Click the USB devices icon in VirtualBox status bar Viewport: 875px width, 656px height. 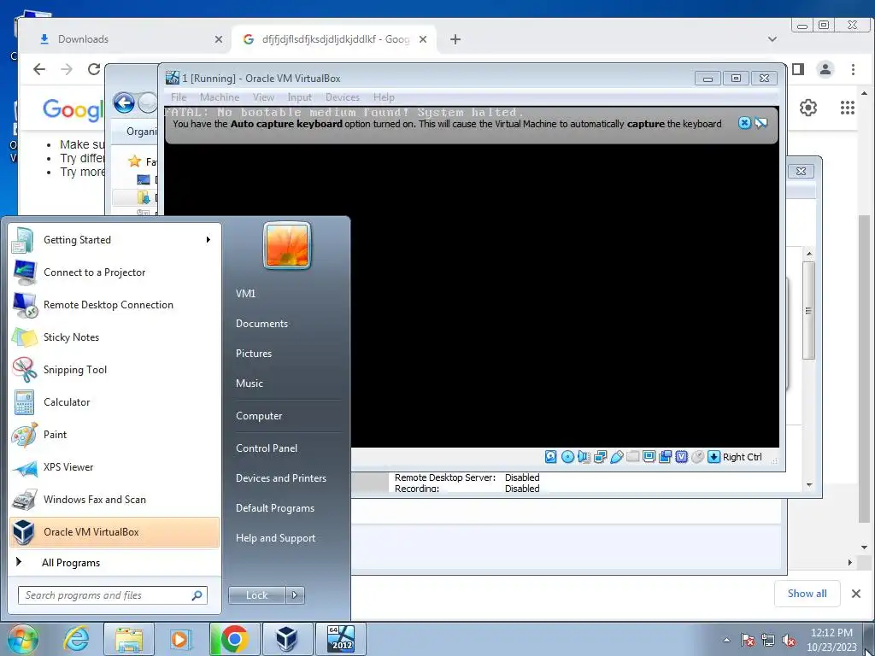tap(617, 457)
